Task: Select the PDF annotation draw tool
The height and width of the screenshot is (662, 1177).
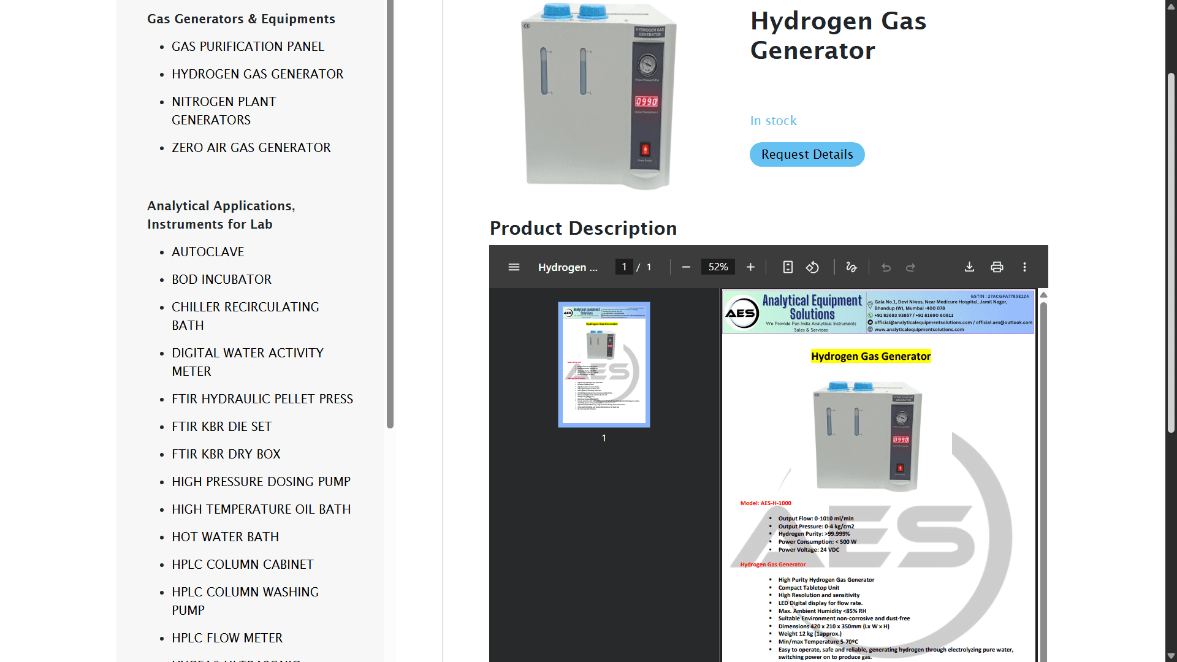Action: 851,267
